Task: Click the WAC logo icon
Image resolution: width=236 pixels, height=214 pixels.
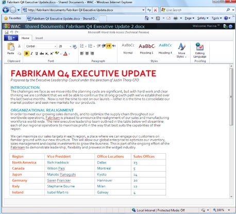Action: click(x=7, y=26)
